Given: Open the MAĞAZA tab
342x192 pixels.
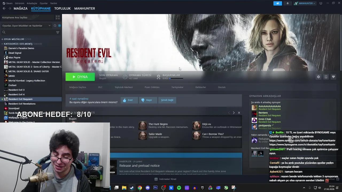Looking at the screenshot, I should pyautogui.click(x=21, y=9).
